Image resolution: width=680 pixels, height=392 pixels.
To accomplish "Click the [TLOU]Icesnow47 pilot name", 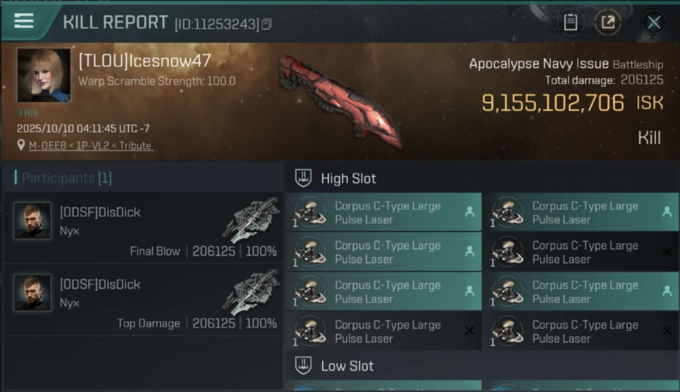I will 144,61.
